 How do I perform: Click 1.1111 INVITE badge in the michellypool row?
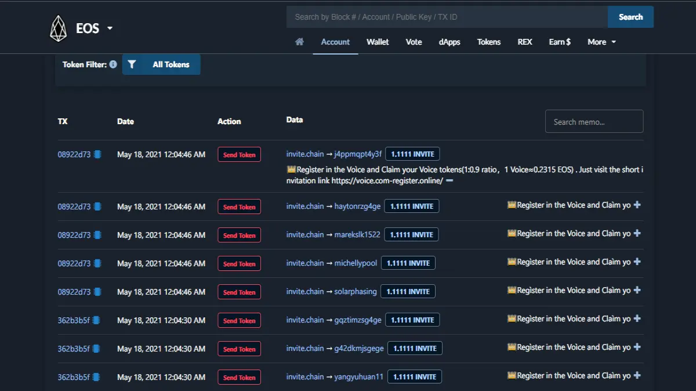click(x=408, y=263)
